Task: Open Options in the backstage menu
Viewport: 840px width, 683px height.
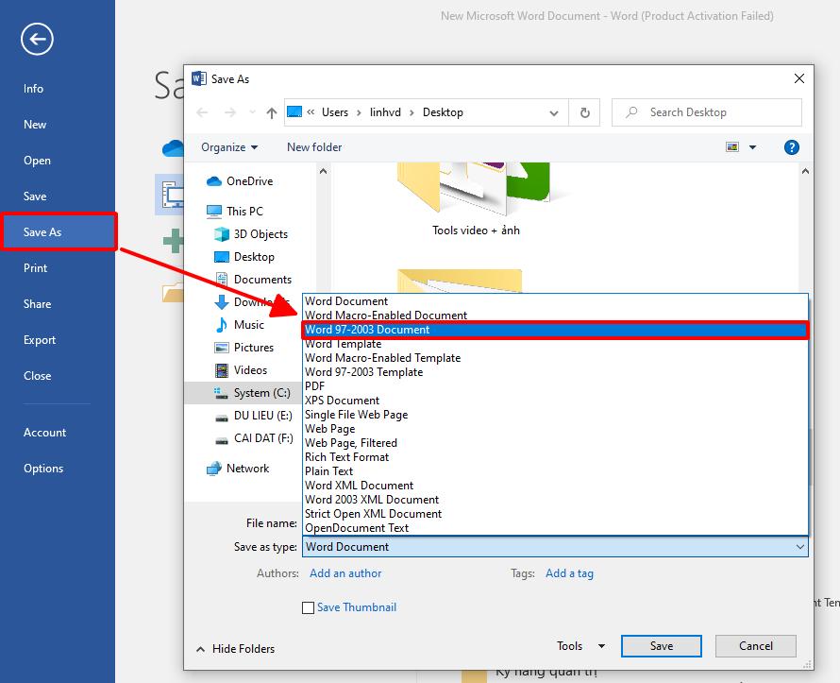Action: click(43, 469)
